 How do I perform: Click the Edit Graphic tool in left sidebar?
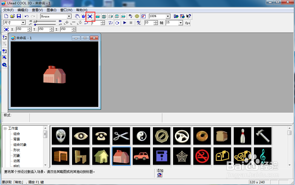5,57
